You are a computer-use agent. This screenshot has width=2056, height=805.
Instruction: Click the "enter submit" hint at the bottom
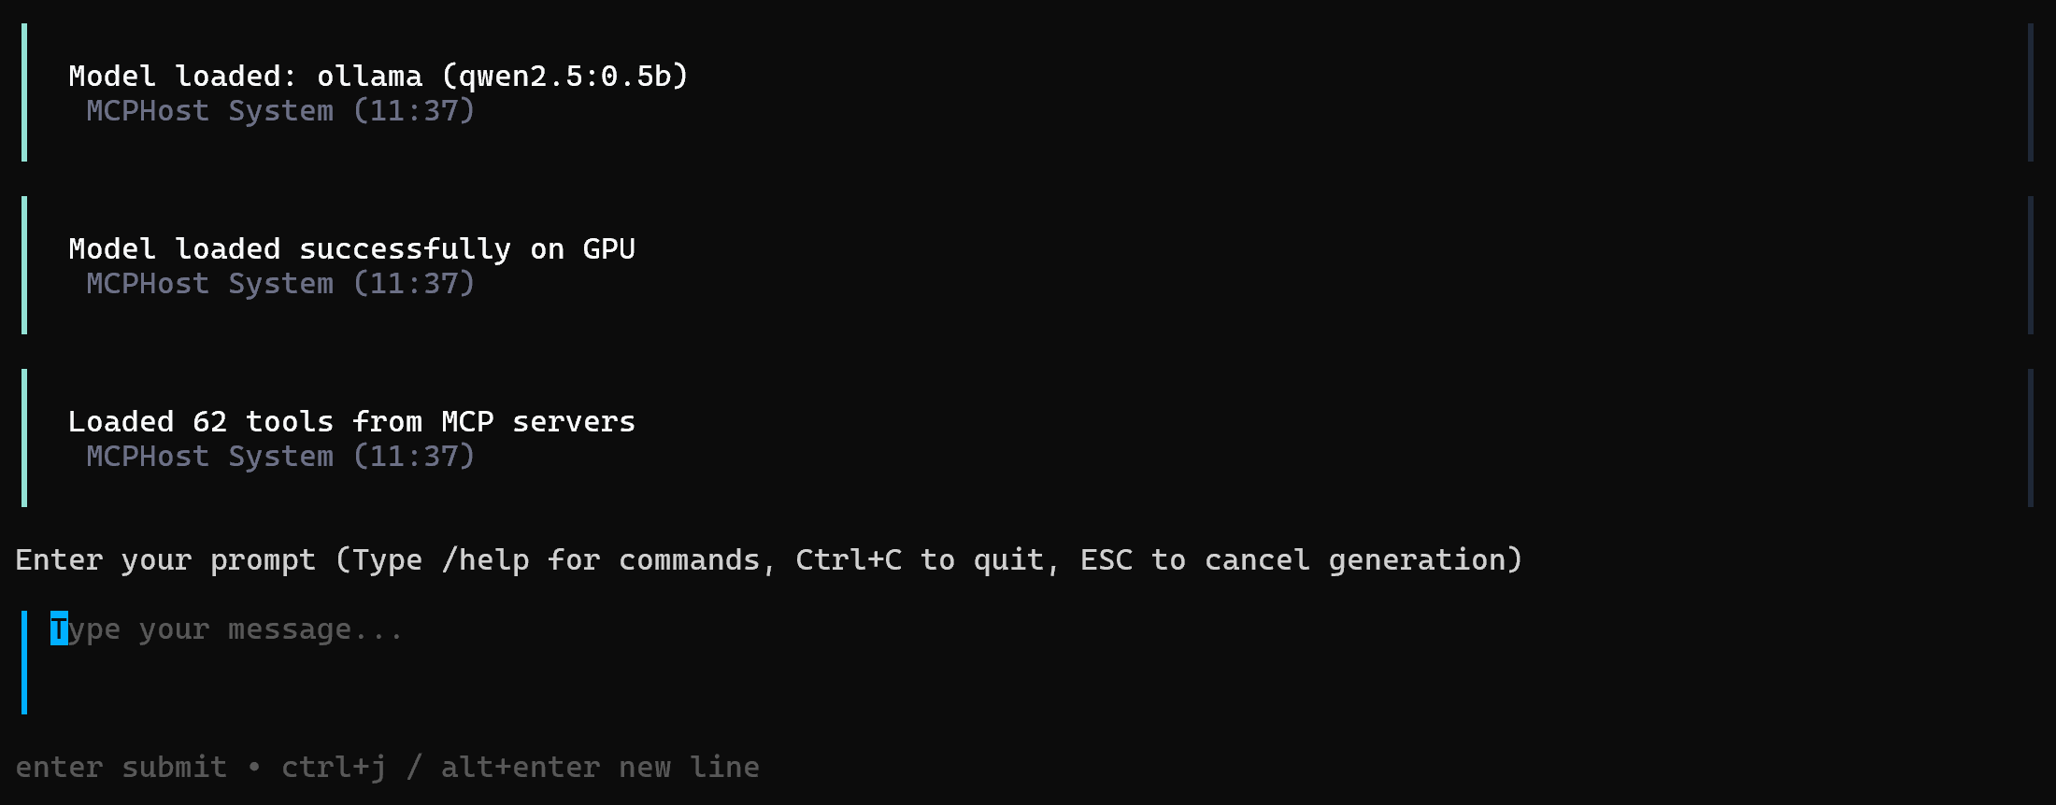pyautogui.click(x=122, y=766)
